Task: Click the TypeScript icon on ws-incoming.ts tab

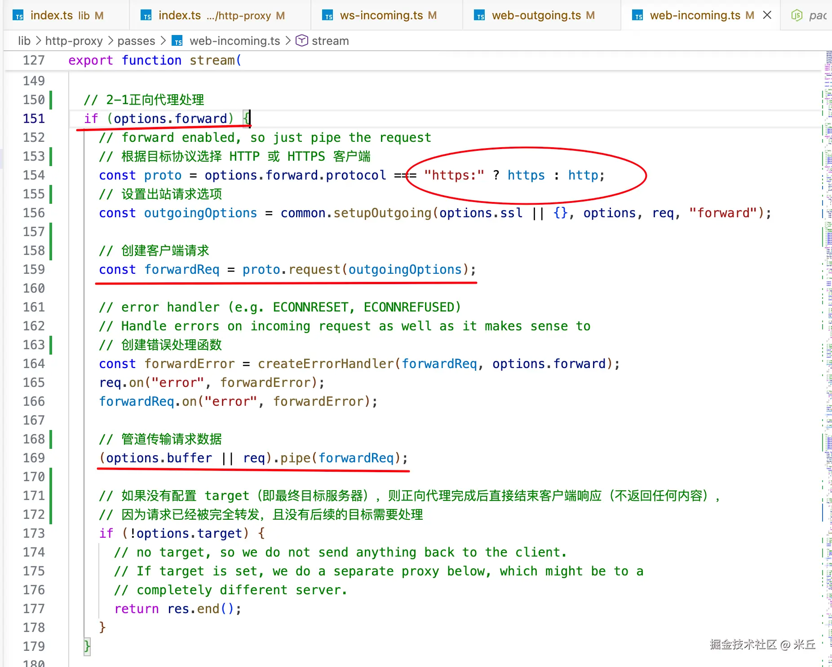Action: pyautogui.click(x=328, y=16)
